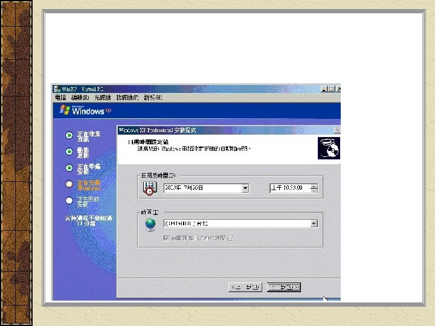Open the date dropdown showing 7月26日
The height and width of the screenshot is (326, 435).
coord(245,188)
